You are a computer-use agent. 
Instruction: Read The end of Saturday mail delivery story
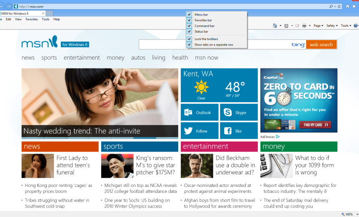pos(296,203)
